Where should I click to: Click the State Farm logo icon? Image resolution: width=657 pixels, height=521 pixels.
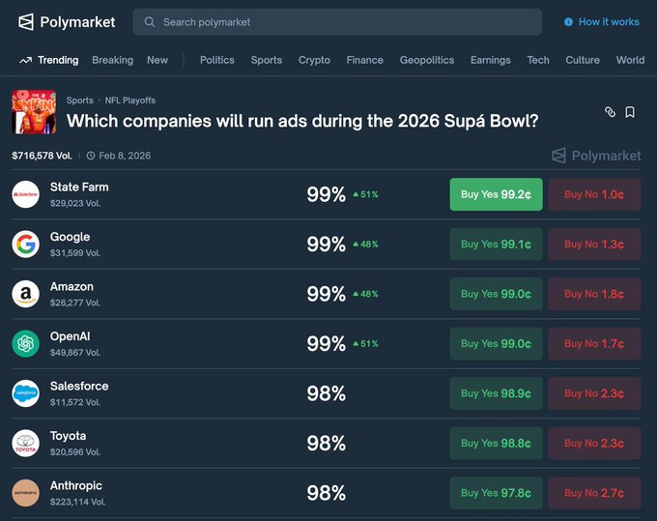point(26,194)
